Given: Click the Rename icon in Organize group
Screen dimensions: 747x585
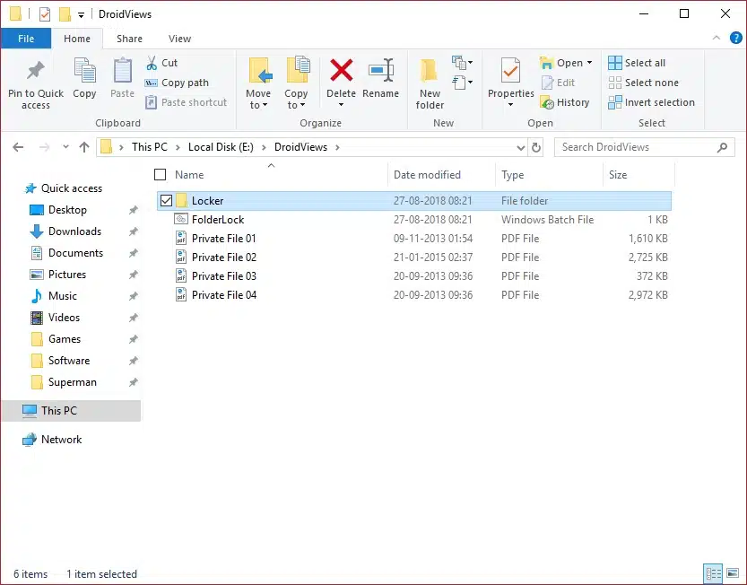Looking at the screenshot, I should (x=381, y=72).
